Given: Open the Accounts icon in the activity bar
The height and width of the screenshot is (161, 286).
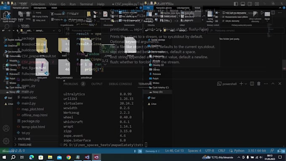Looking at the screenshot, I should [6, 128].
